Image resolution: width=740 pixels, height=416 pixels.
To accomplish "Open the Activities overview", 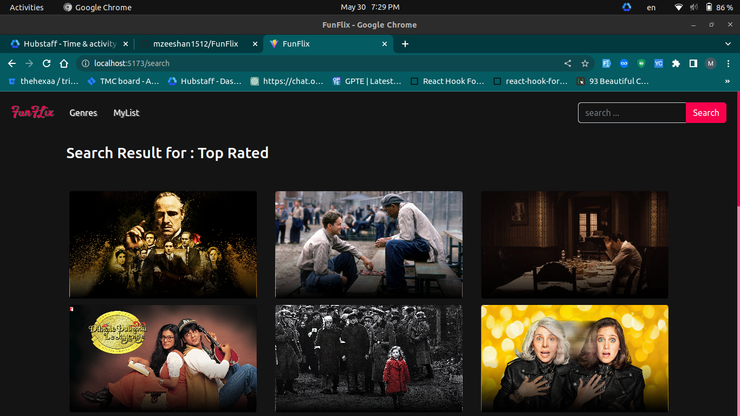I will [x=27, y=7].
